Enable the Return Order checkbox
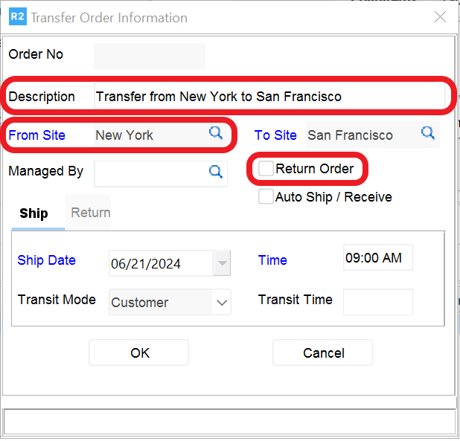Viewport: 460px width, 441px height. (266, 169)
